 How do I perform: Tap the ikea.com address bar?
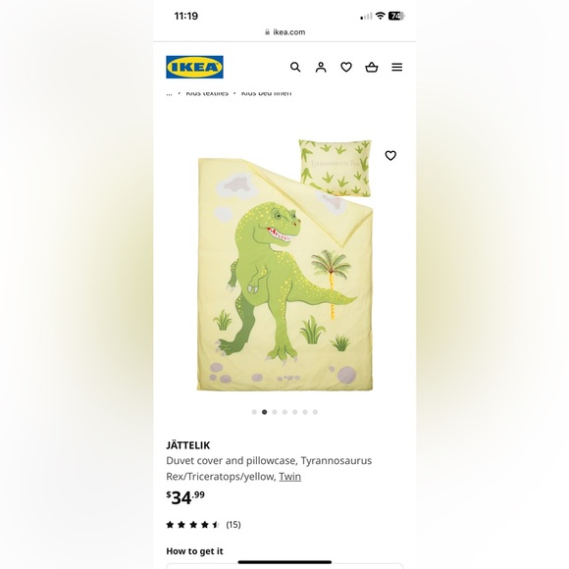point(284,32)
